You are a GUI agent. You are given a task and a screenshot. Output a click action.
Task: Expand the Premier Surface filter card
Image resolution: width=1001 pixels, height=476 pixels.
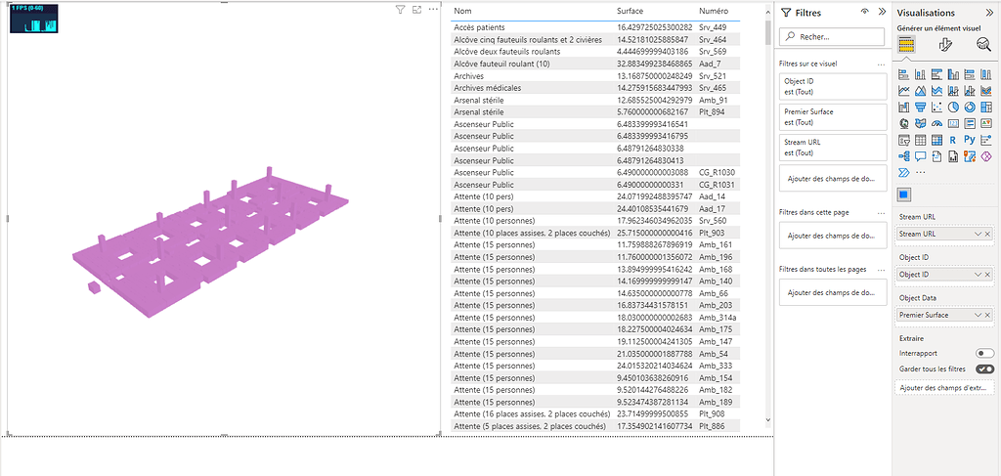(x=833, y=116)
